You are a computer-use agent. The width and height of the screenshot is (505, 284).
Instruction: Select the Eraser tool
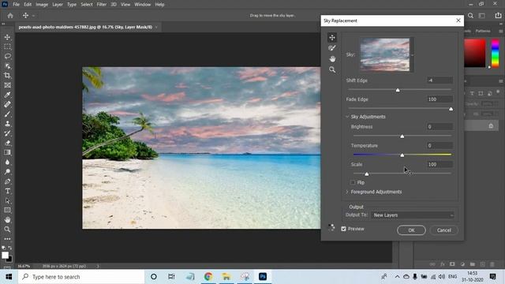tap(7, 143)
